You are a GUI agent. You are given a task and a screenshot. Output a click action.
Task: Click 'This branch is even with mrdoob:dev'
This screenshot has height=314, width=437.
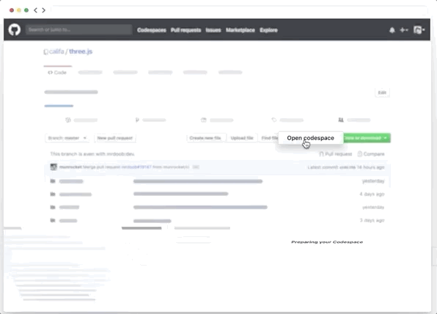point(92,154)
